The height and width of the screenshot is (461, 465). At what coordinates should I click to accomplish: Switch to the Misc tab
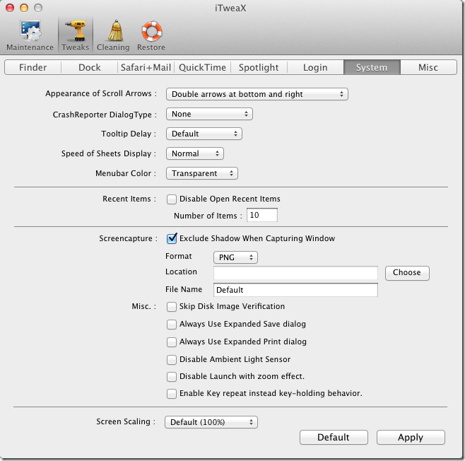point(428,67)
